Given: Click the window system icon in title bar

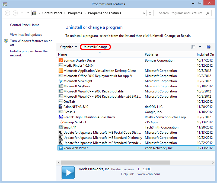Looking at the screenshot, I should (5, 4).
